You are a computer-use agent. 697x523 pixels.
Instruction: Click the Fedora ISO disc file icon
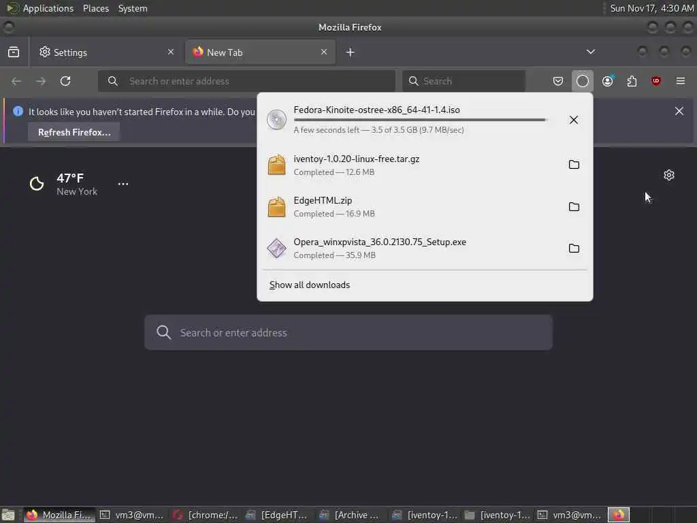pyautogui.click(x=276, y=120)
